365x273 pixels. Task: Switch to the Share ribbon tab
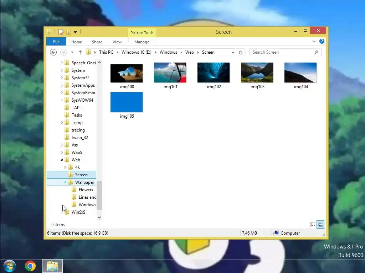point(97,42)
